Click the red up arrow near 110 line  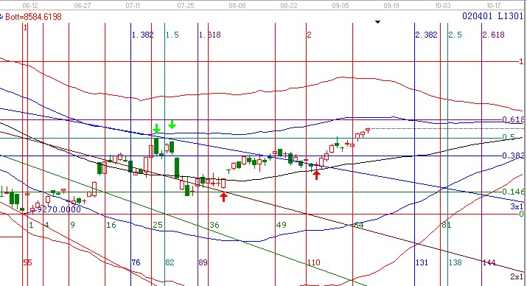click(316, 175)
